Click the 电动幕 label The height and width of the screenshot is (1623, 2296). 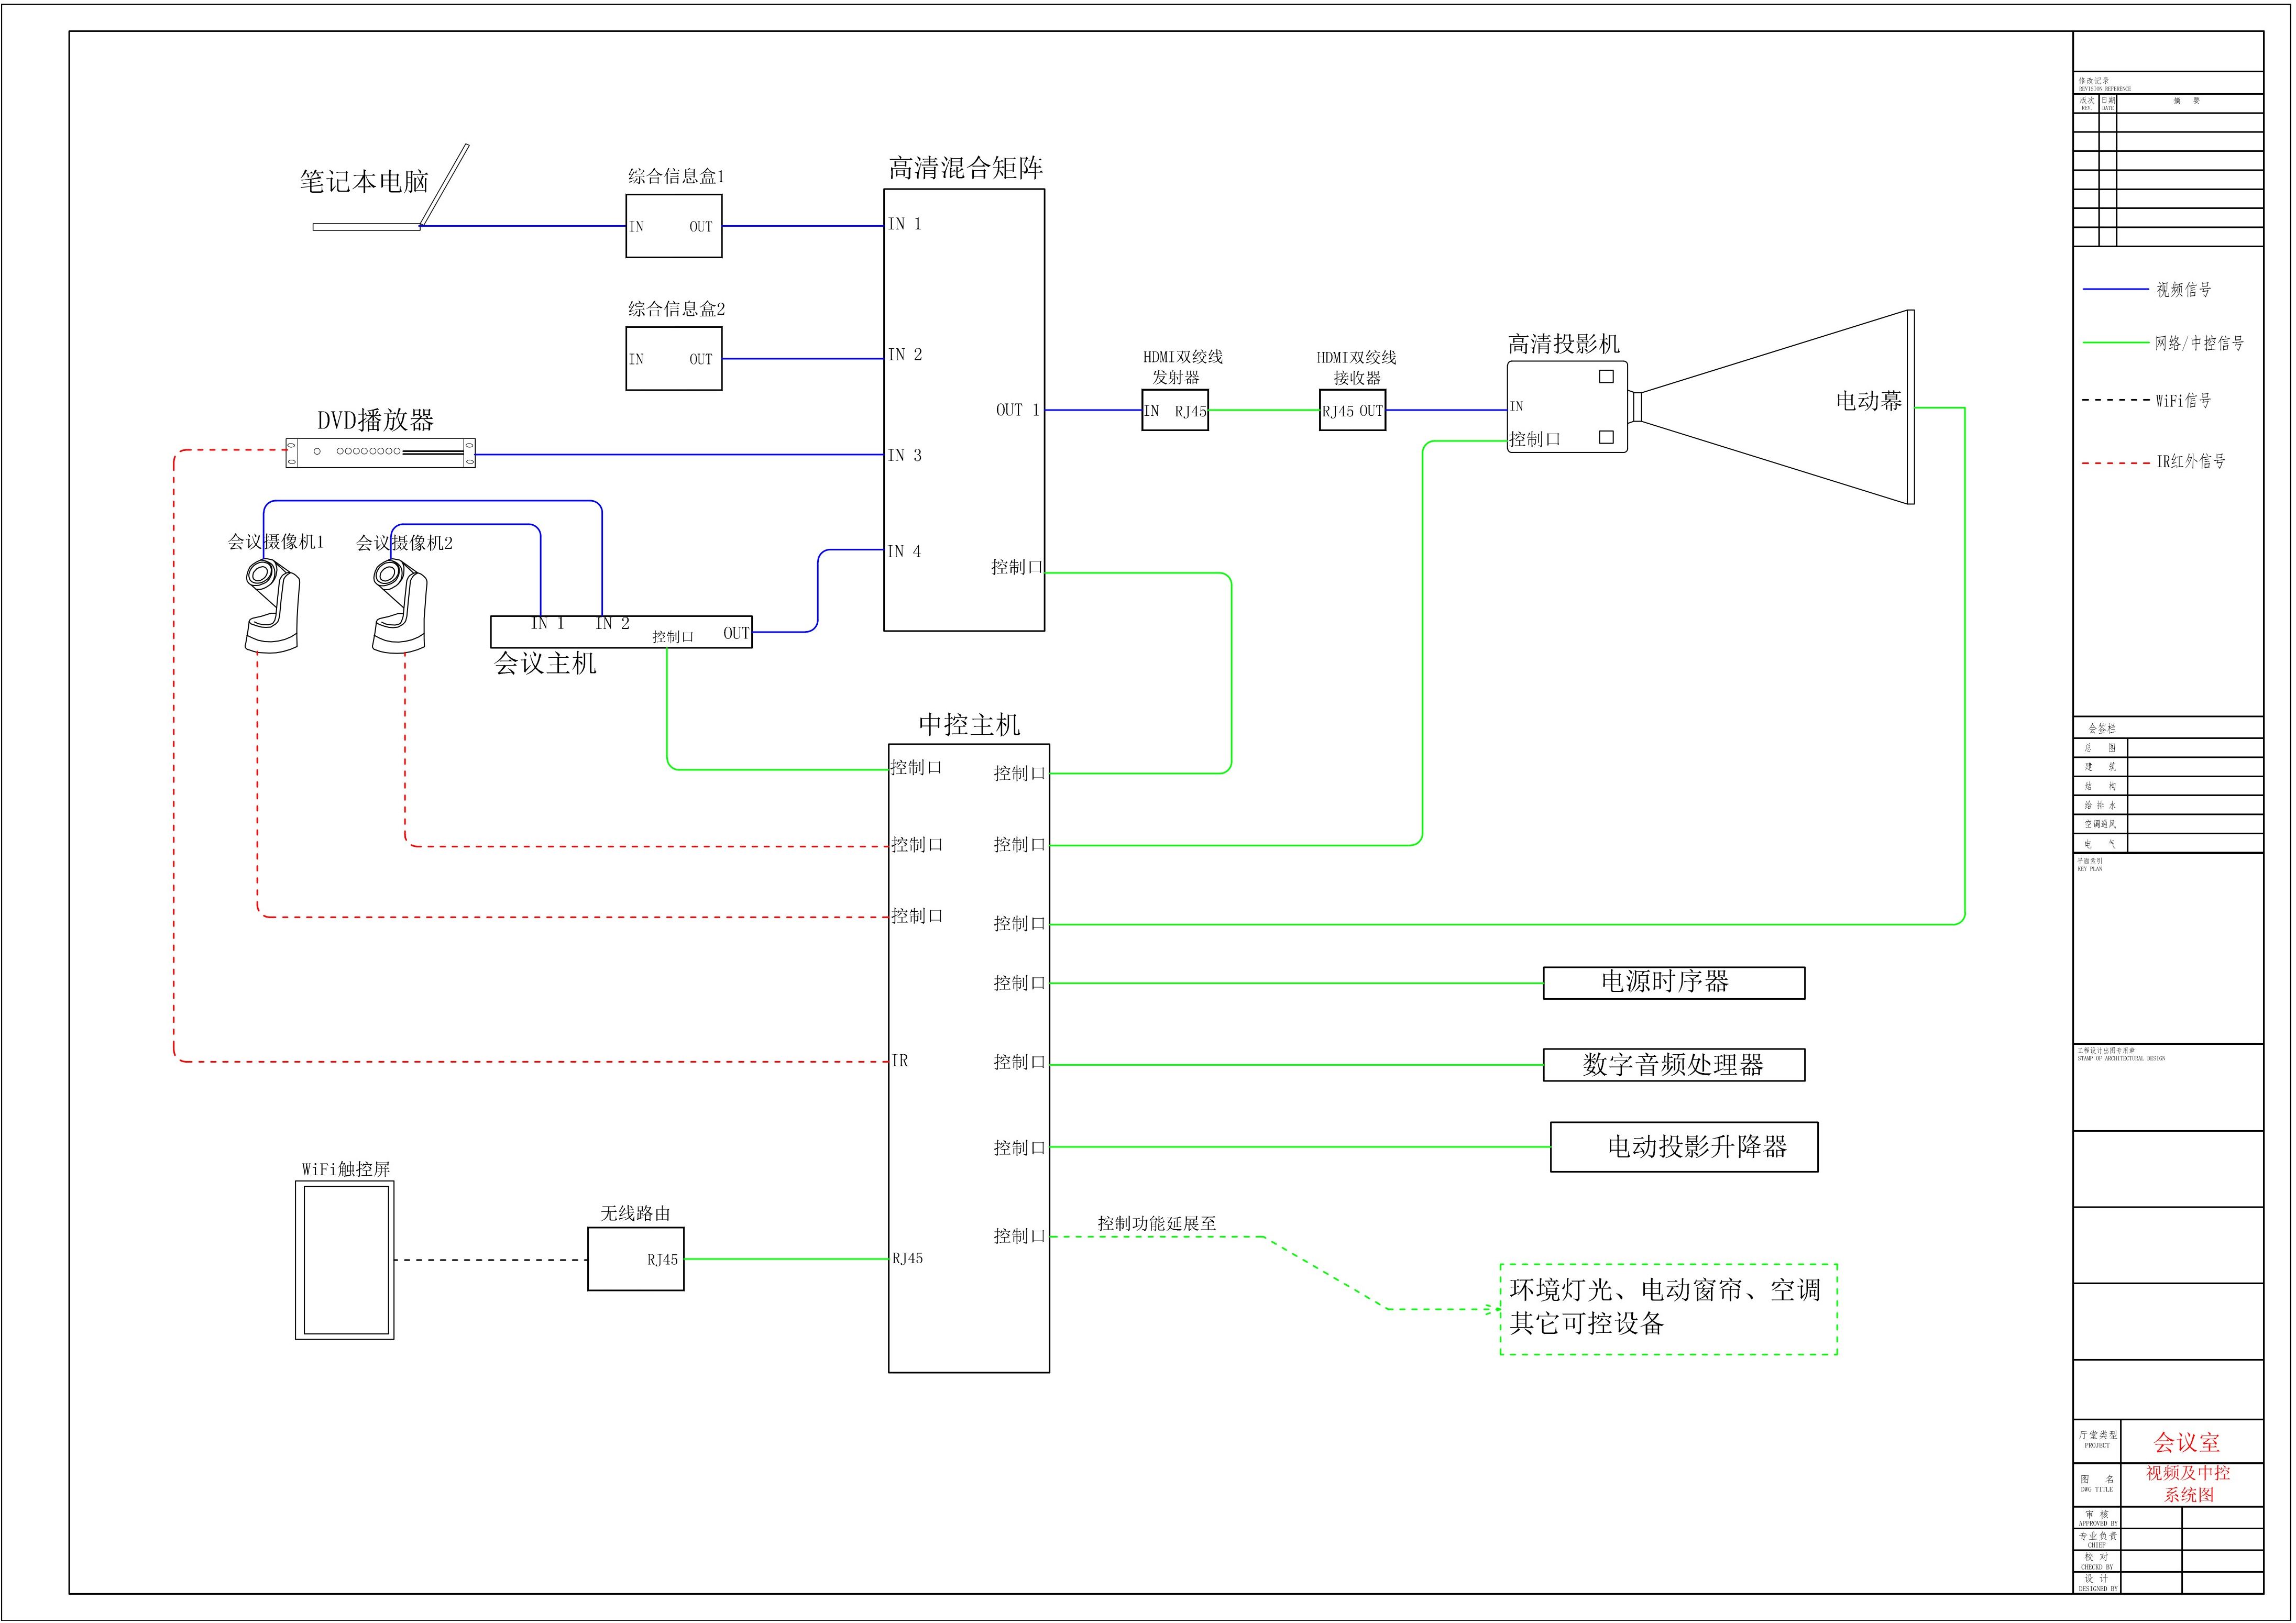[1869, 401]
